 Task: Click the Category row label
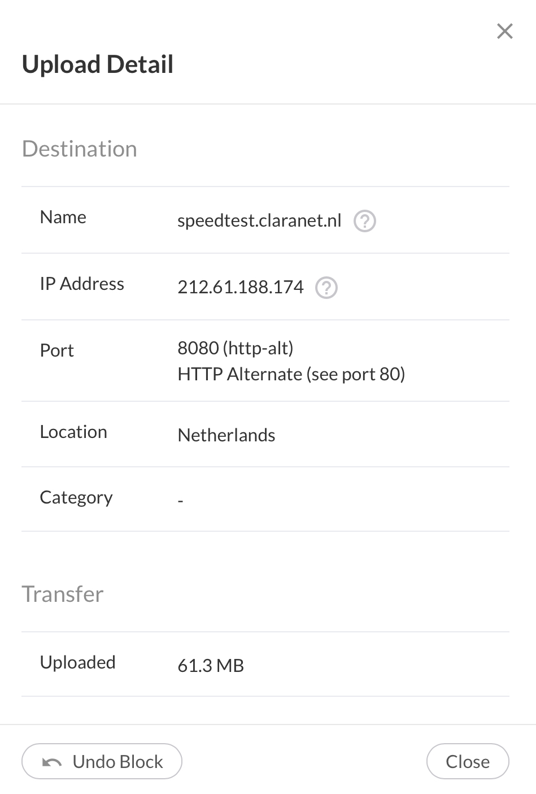click(x=76, y=497)
